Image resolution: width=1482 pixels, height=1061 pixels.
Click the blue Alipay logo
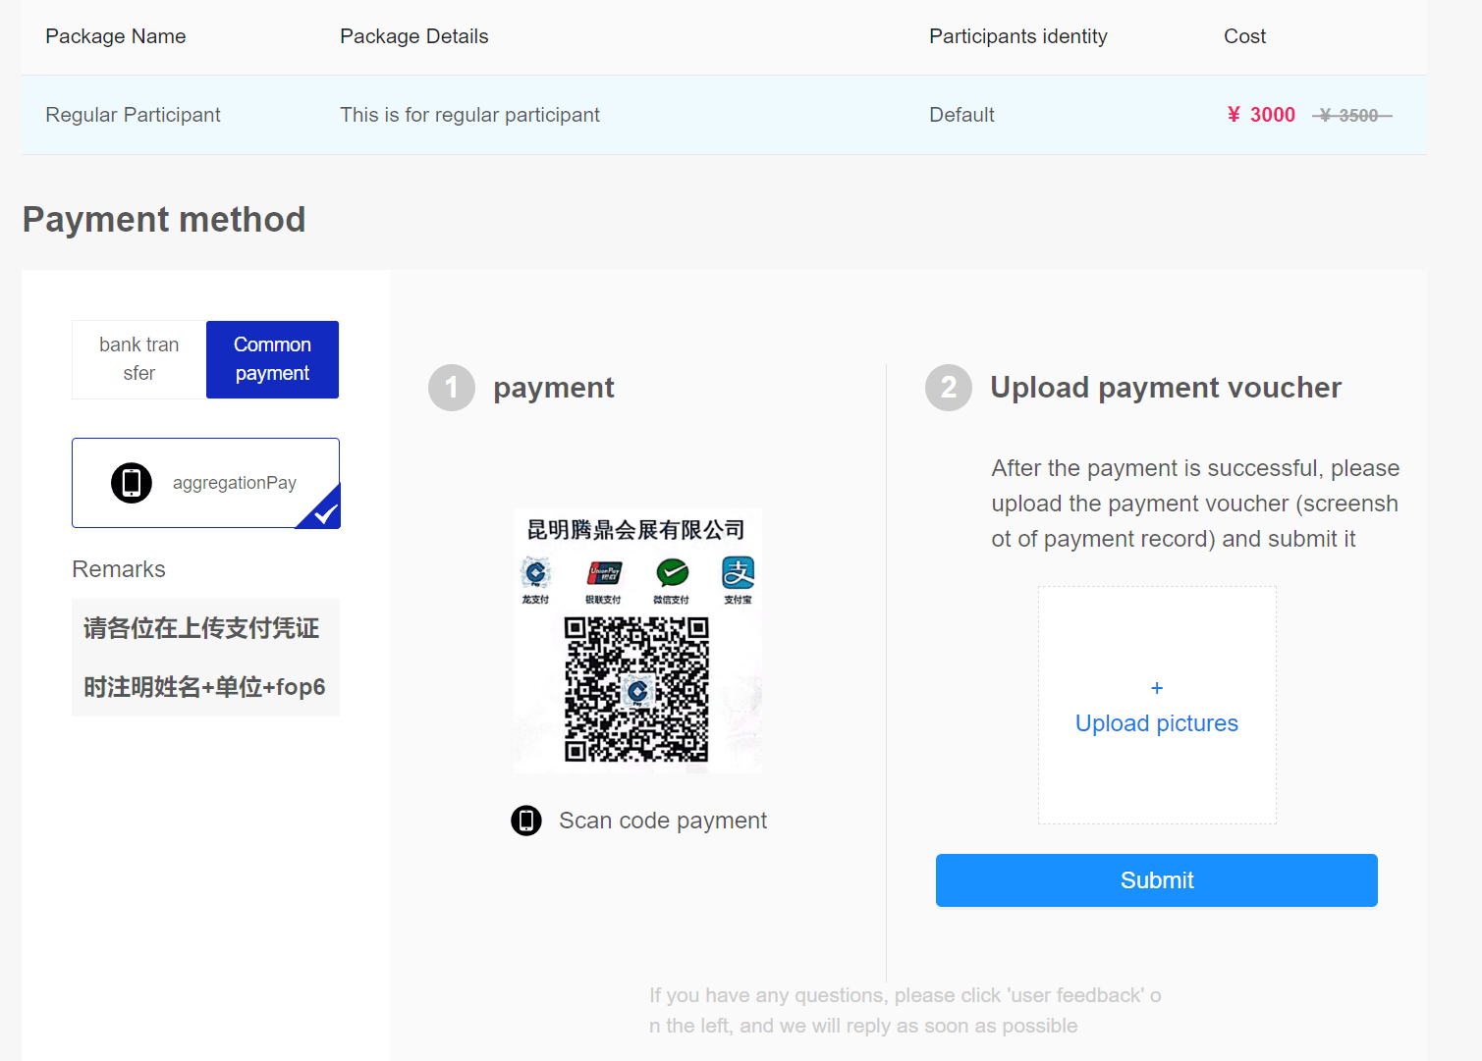tap(738, 573)
